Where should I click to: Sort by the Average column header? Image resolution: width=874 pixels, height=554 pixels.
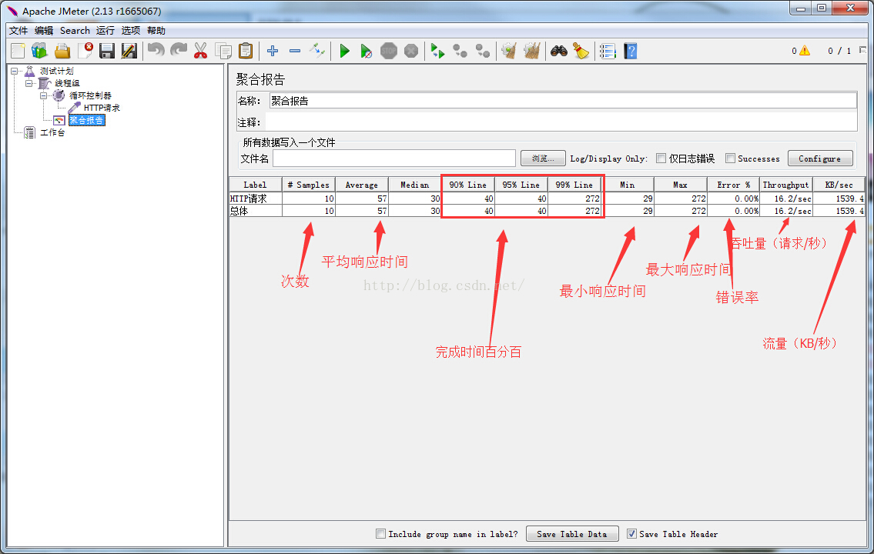click(x=362, y=185)
